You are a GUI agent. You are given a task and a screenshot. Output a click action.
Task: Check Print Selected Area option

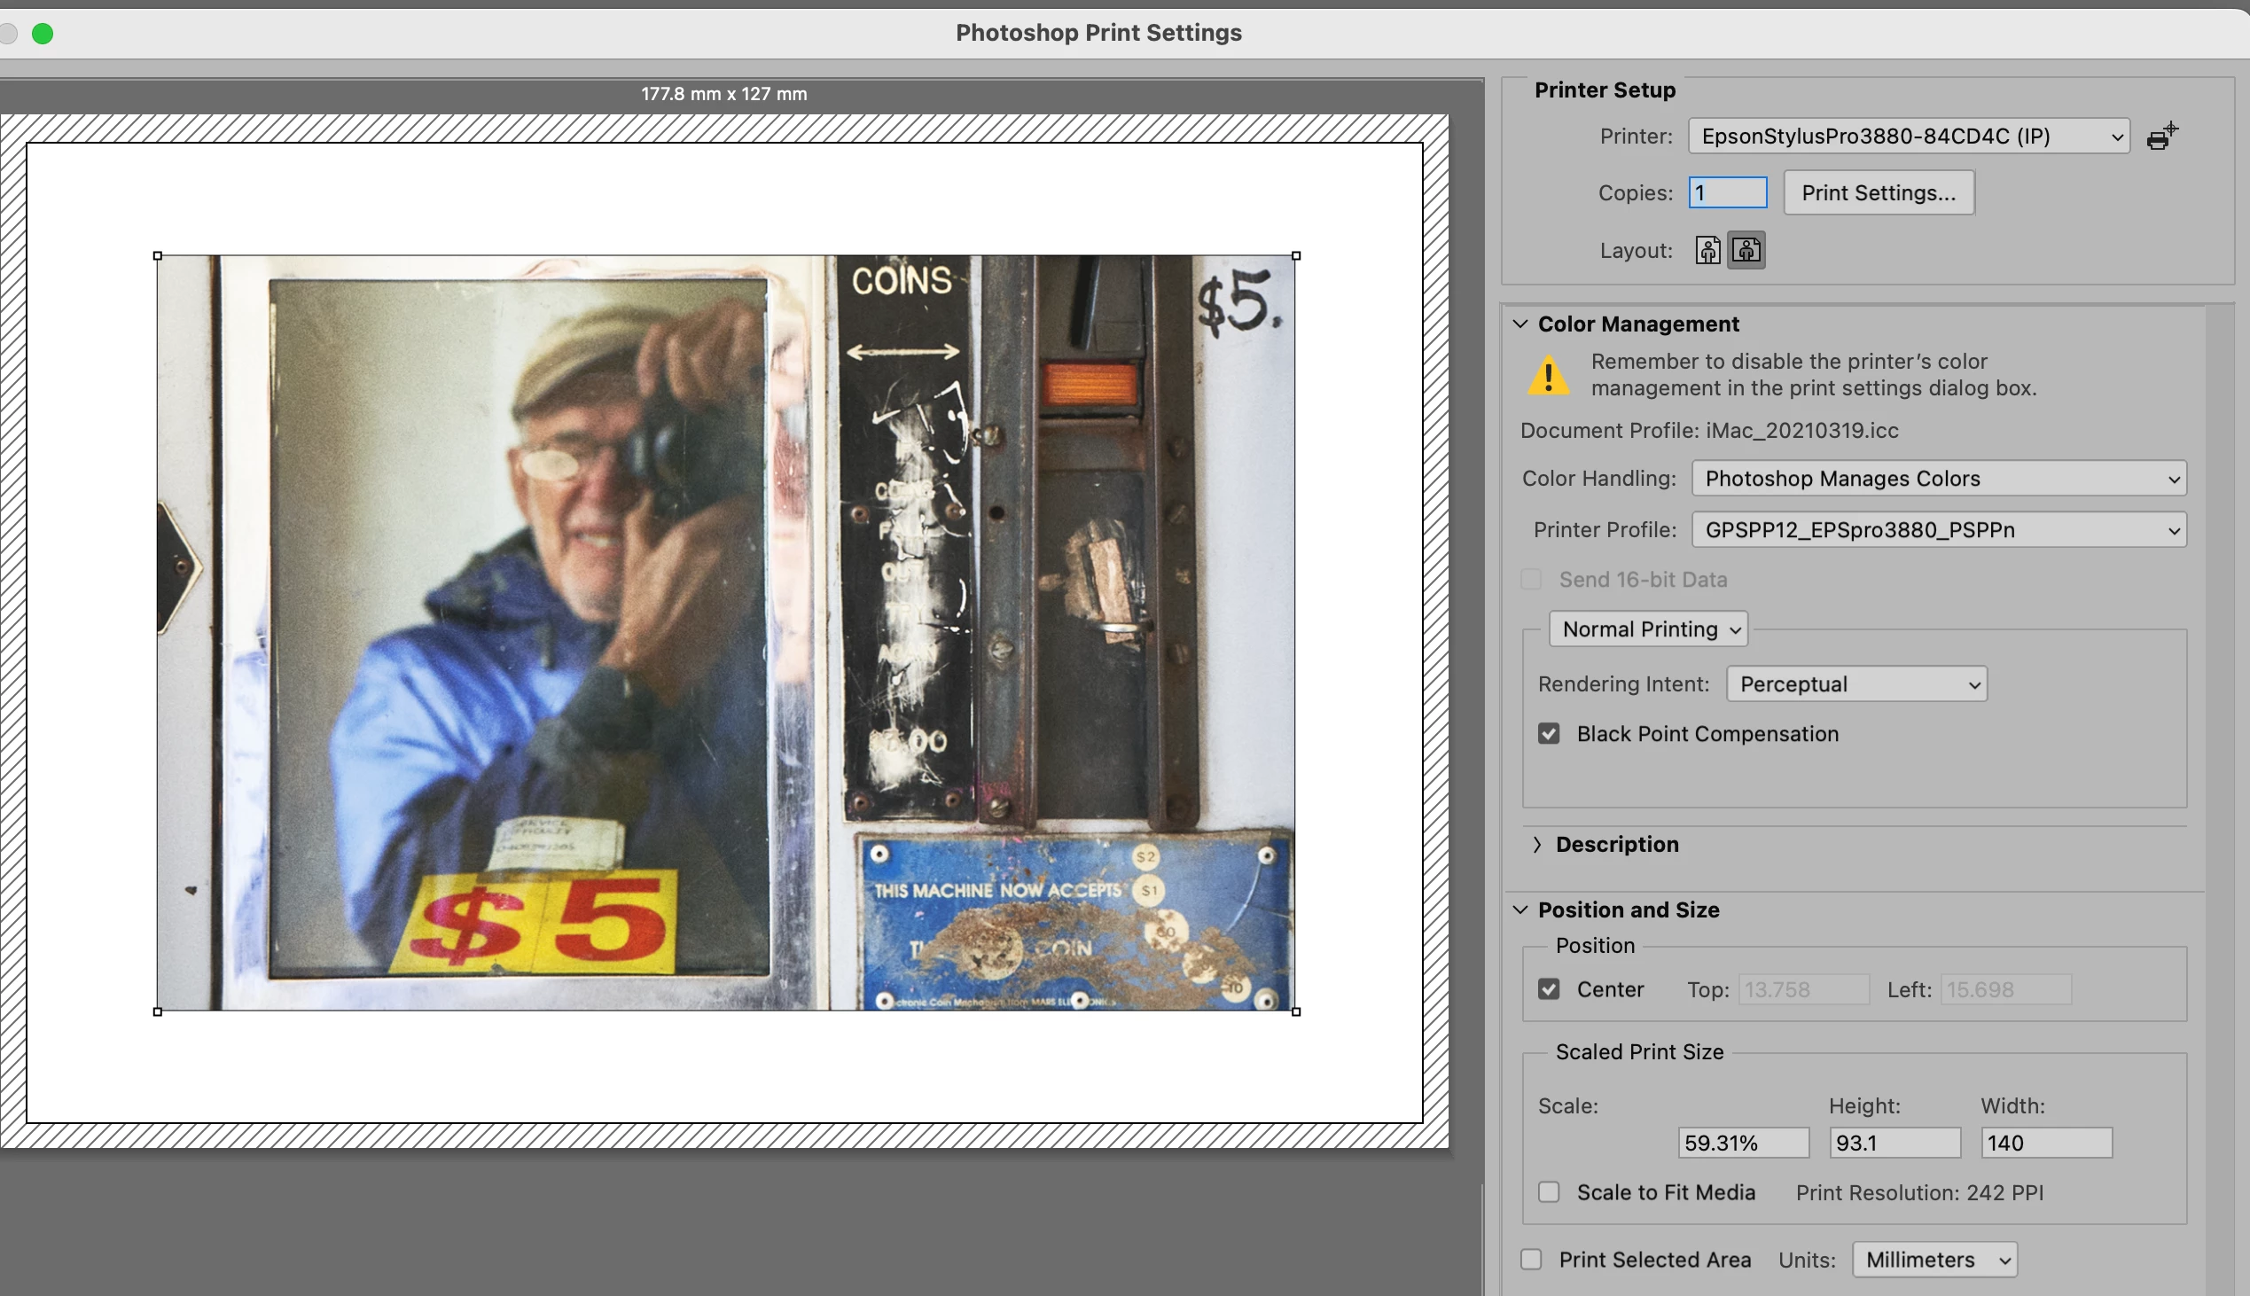[1531, 1259]
